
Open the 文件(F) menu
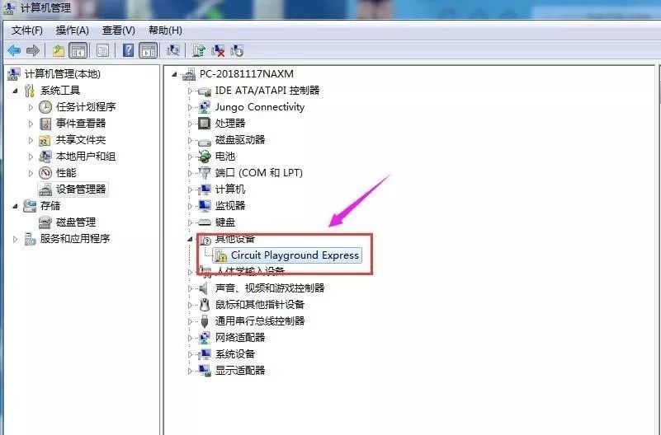click(x=27, y=30)
